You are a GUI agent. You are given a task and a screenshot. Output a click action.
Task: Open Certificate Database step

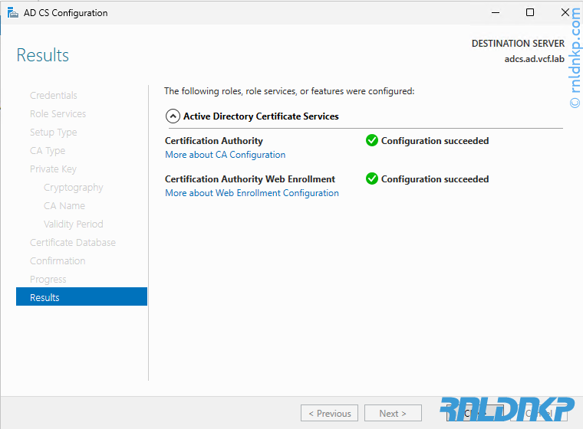click(73, 243)
